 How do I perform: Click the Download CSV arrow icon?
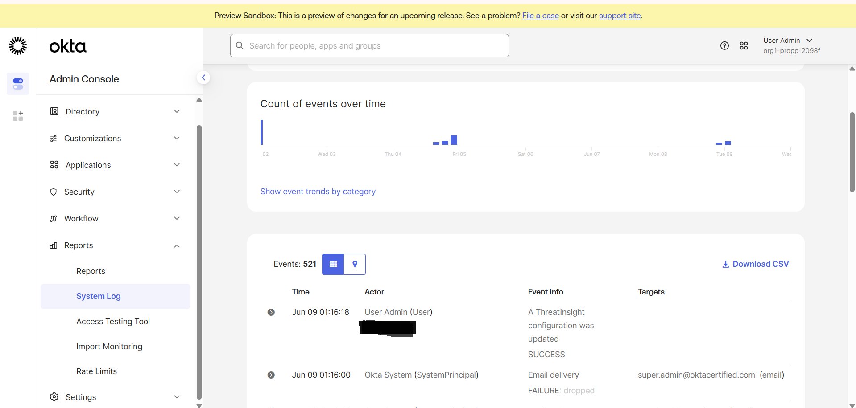[x=725, y=264]
